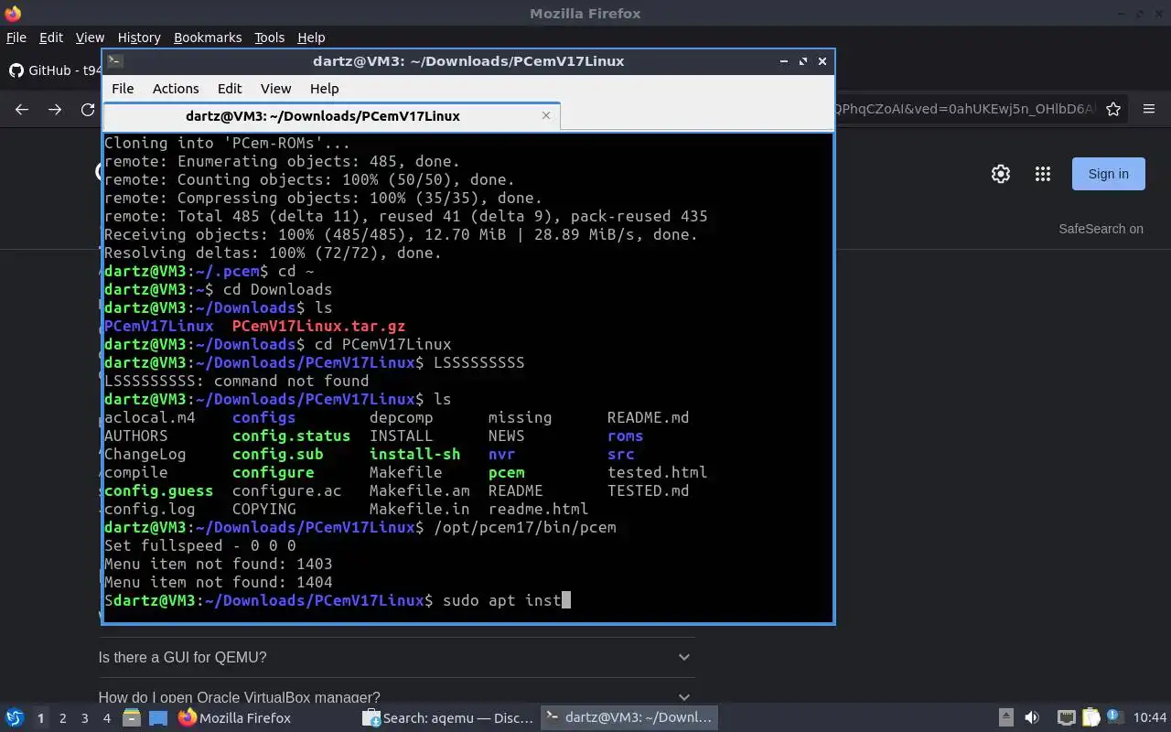Open the system application menu launcher
The image size is (1171, 732).
14,717
